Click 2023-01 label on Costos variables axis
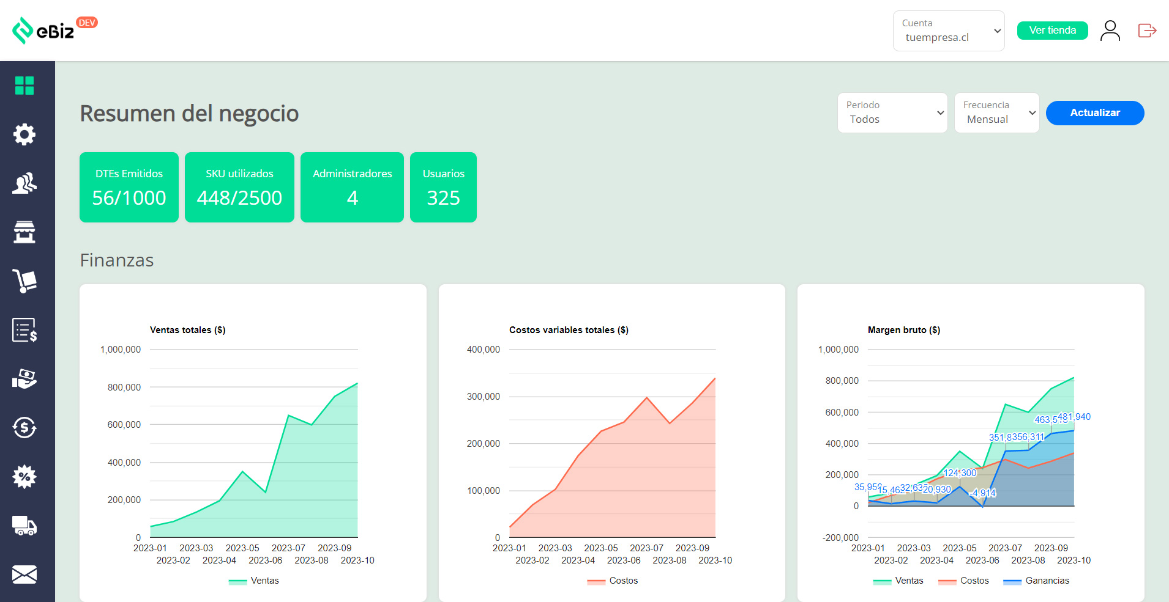 [x=509, y=548]
